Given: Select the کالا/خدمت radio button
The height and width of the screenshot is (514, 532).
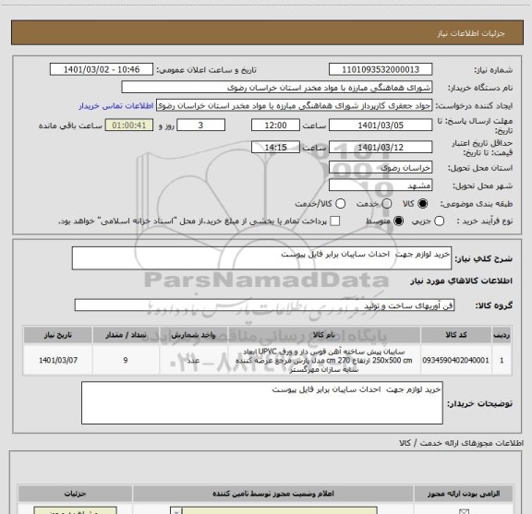Looking at the screenshot, I should [340, 204].
